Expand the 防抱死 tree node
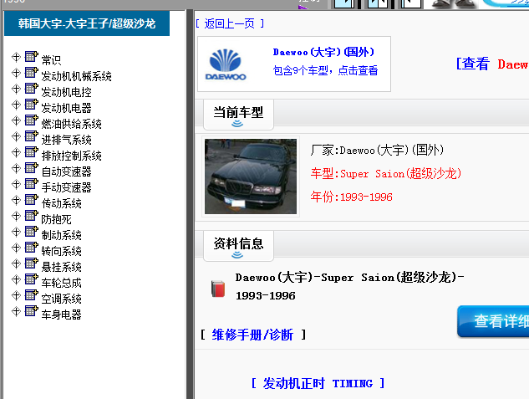This screenshot has width=529, height=399. pos(16,216)
